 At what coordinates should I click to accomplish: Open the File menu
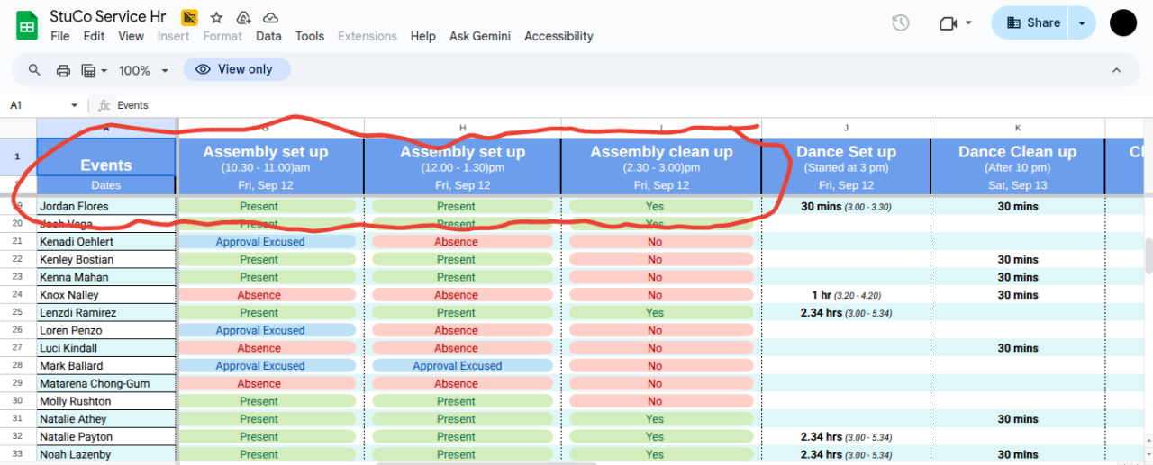59,36
